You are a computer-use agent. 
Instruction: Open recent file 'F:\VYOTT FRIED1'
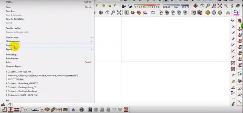[15, 80]
